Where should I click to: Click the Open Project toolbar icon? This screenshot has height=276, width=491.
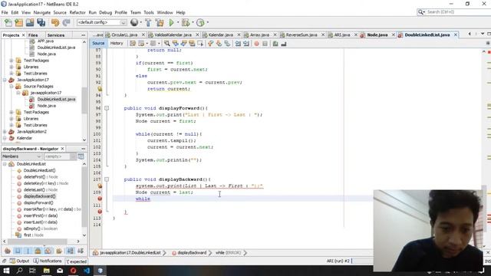pyautogui.click(x=30, y=22)
